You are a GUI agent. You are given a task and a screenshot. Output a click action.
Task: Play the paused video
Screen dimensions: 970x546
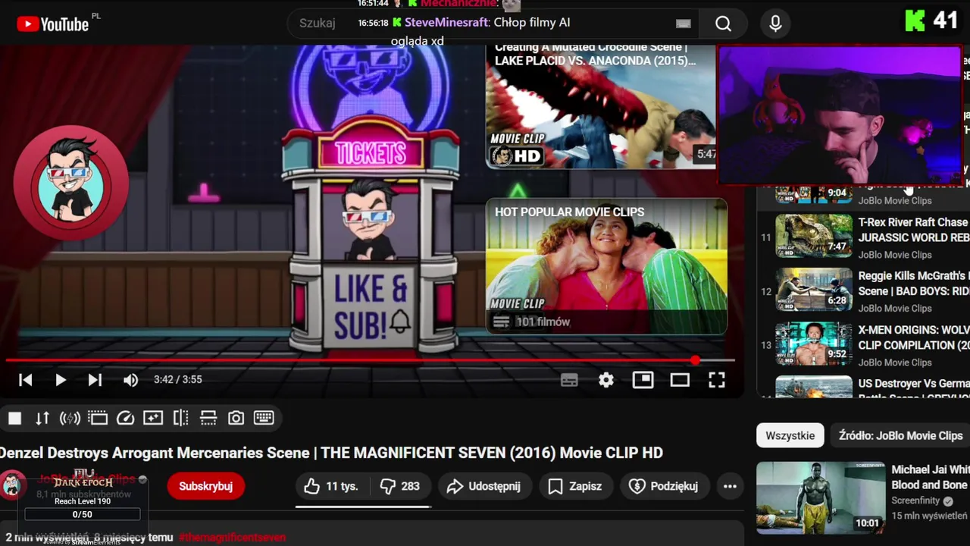60,380
